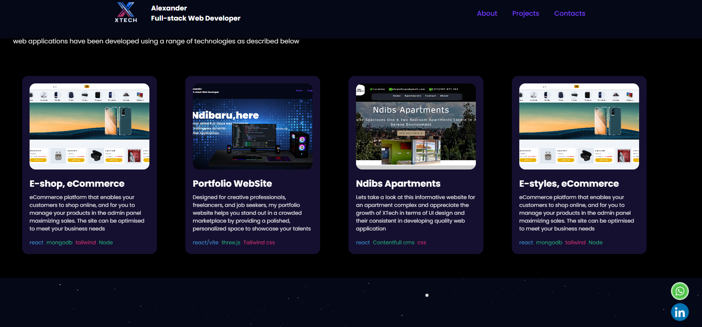Viewport: 702px width, 327px height.
Task: Open WhatsApp chat floating icon
Action: pyautogui.click(x=680, y=291)
